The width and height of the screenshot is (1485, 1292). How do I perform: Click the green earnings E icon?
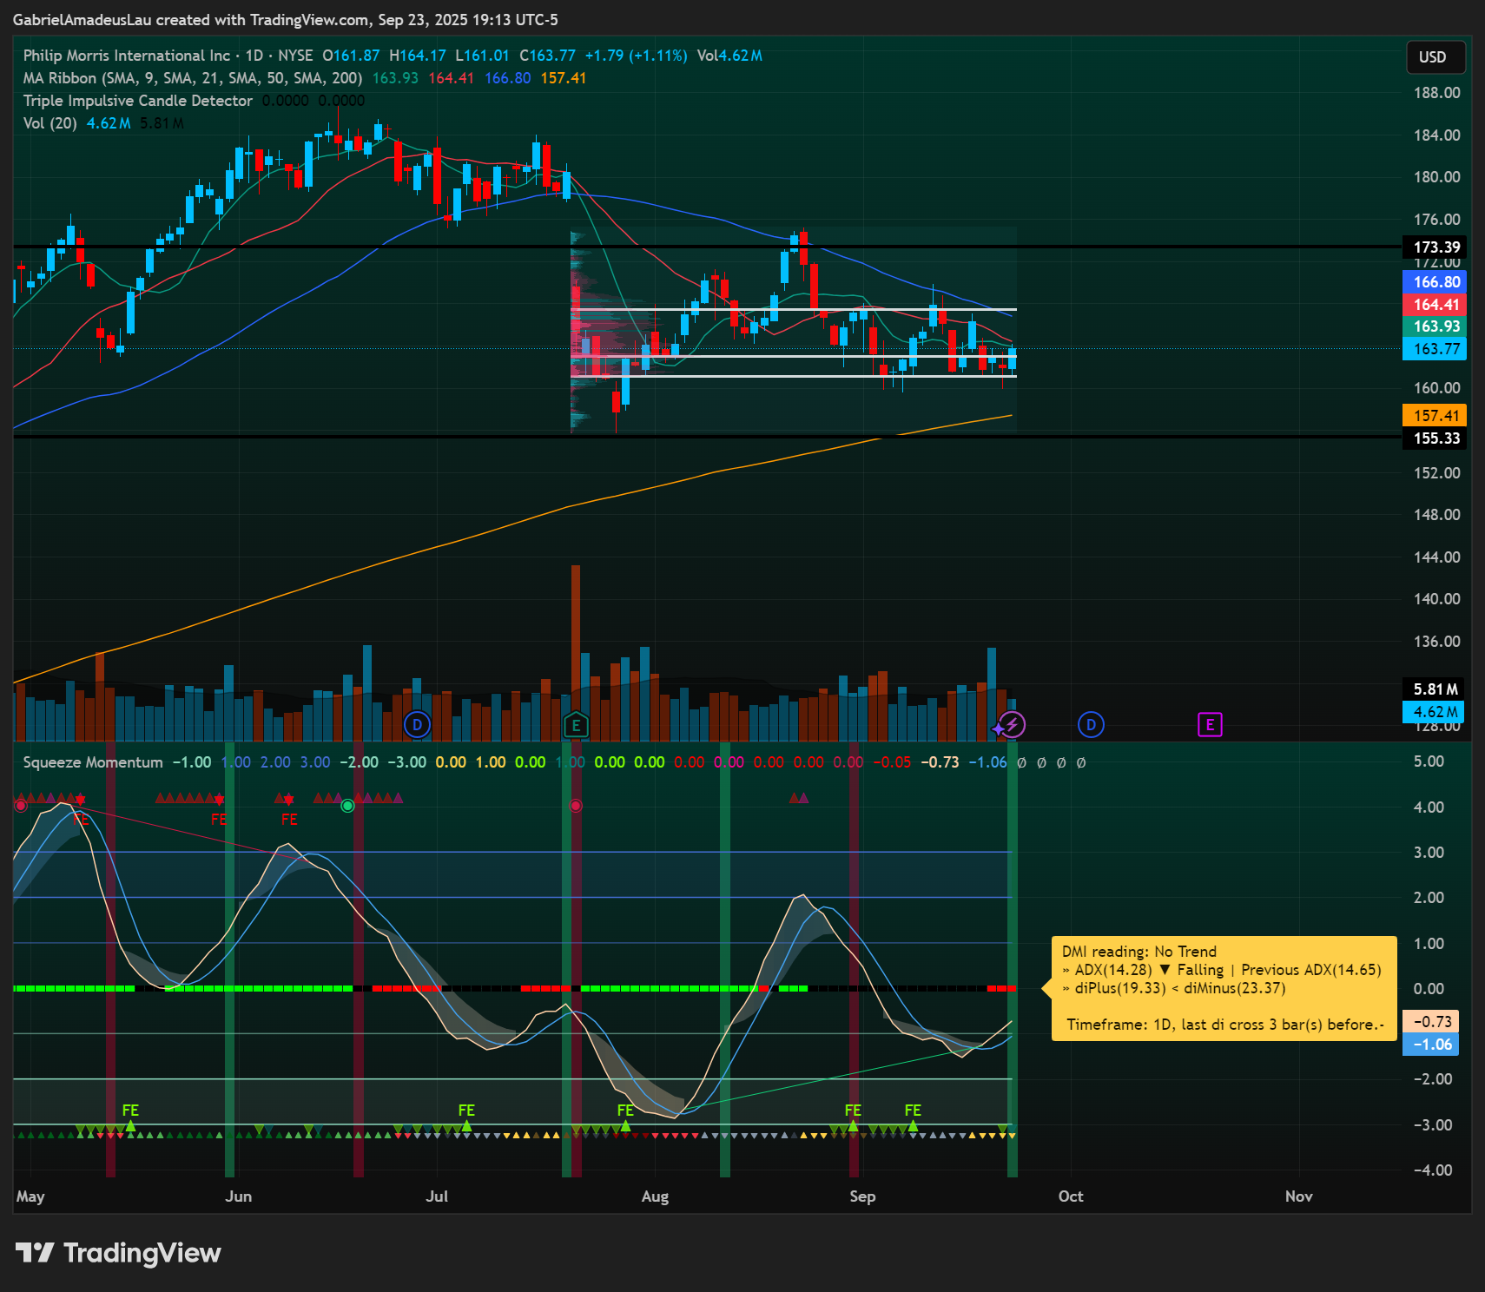click(576, 724)
